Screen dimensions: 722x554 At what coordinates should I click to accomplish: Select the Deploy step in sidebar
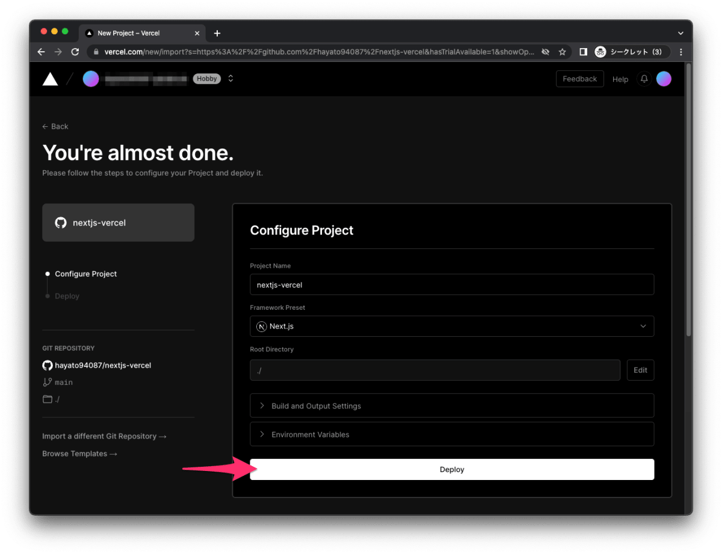67,296
